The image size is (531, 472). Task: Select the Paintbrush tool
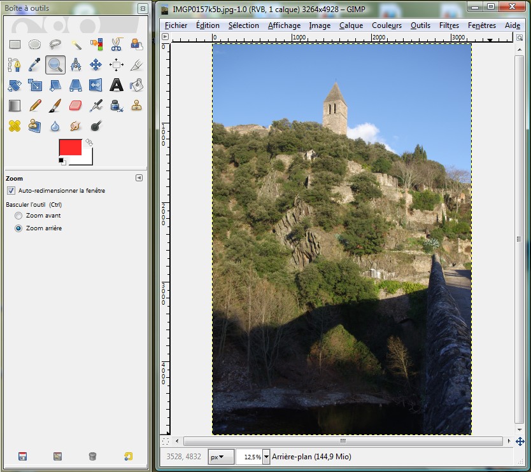(55, 106)
